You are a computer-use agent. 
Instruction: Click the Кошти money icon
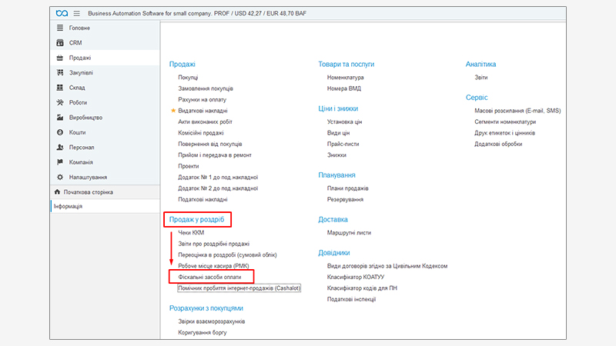click(x=60, y=132)
